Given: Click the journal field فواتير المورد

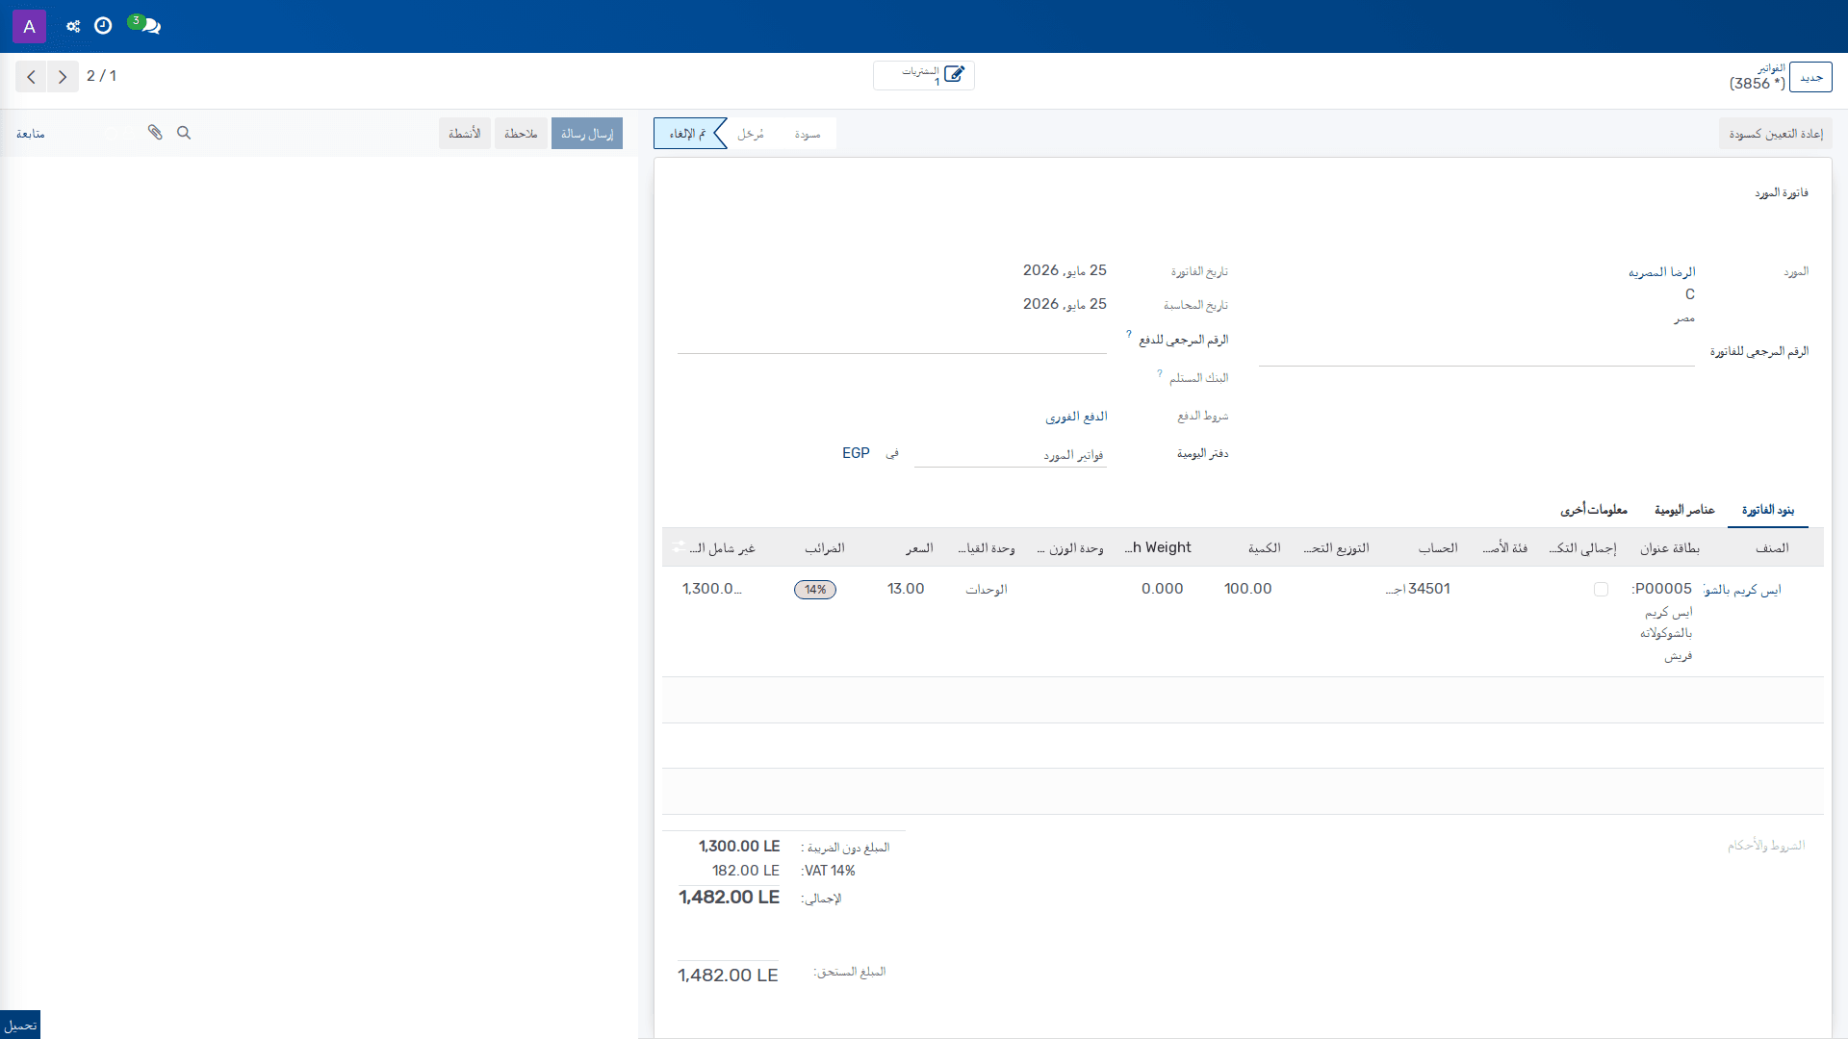Looking at the screenshot, I should pyautogui.click(x=1011, y=455).
